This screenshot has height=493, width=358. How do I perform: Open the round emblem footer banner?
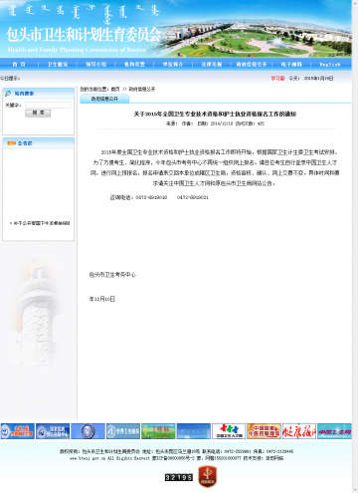(x=88, y=431)
